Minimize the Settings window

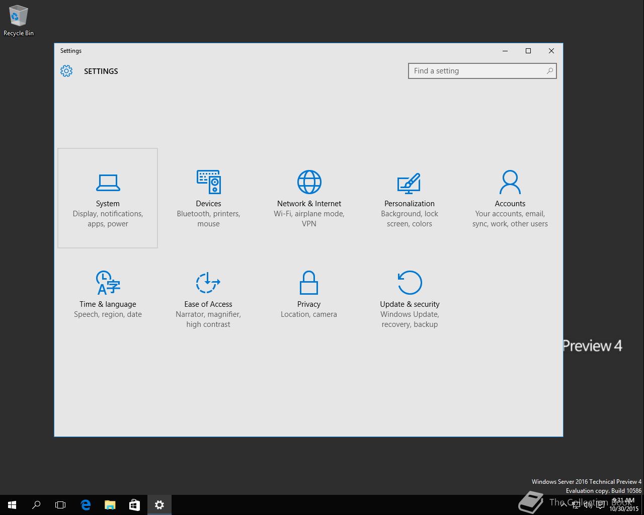click(505, 51)
